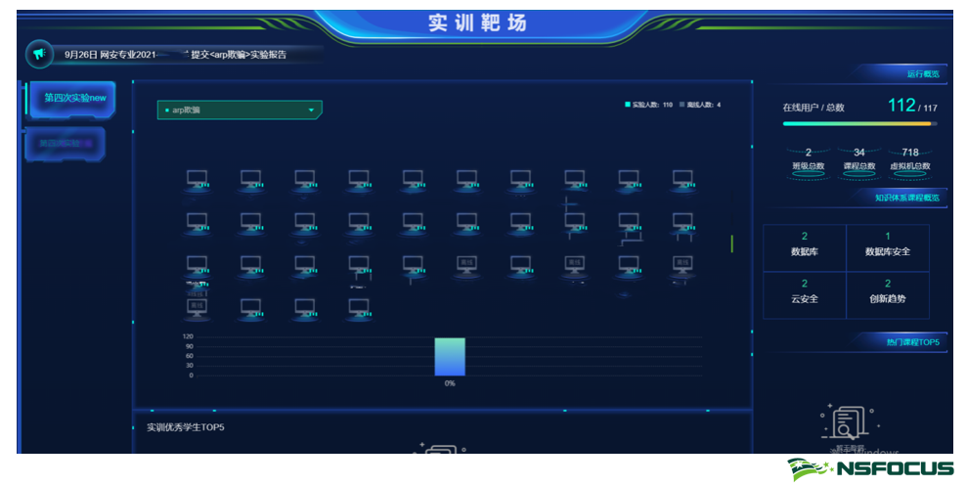Open the 数据库 course category

(x=804, y=245)
